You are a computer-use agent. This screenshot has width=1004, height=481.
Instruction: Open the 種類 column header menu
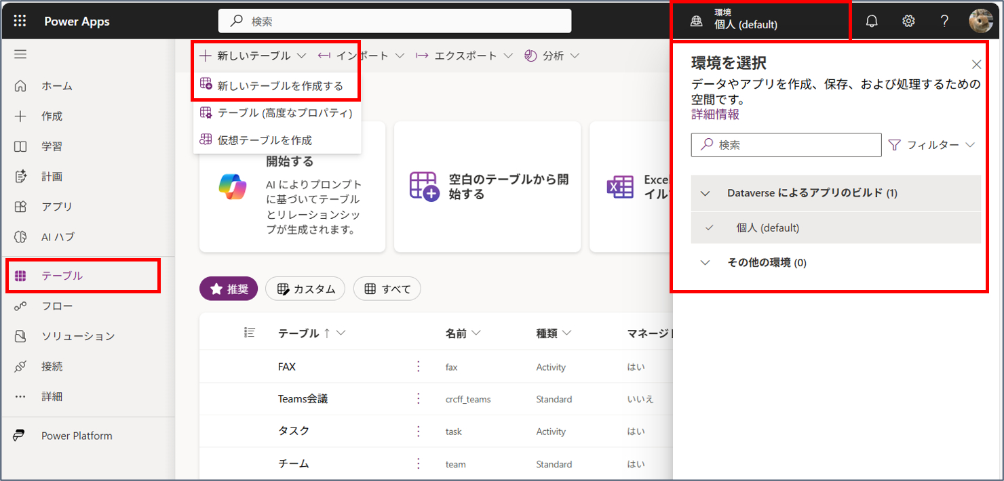pyautogui.click(x=554, y=333)
